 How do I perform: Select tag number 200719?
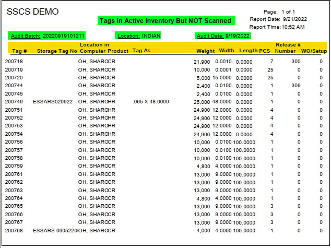[x=14, y=69]
